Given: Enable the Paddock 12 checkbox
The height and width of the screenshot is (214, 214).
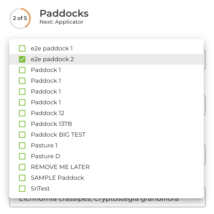Looking at the screenshot, I should click(22, 113).
